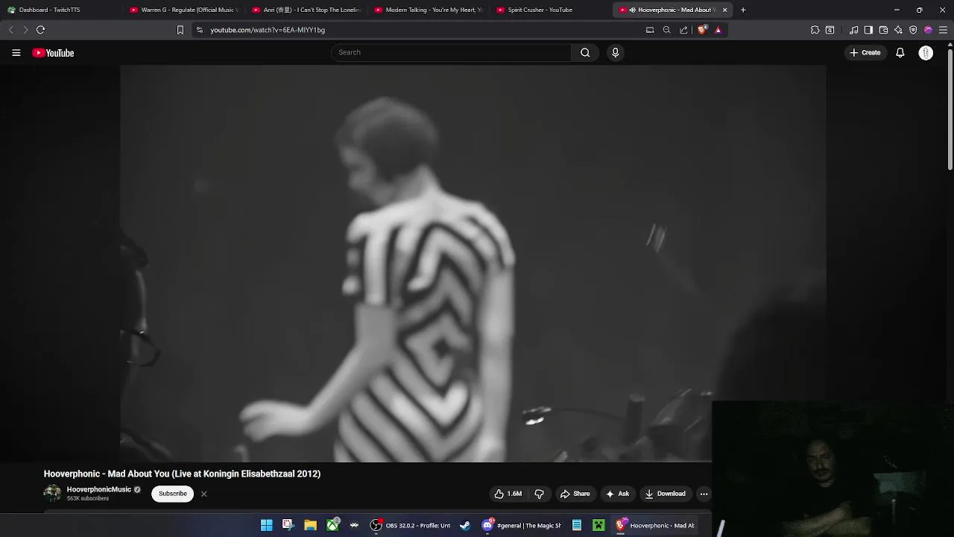Open Xbox app from taskbar
This screenshot has width=954, height=537.
tap(332, 525)
